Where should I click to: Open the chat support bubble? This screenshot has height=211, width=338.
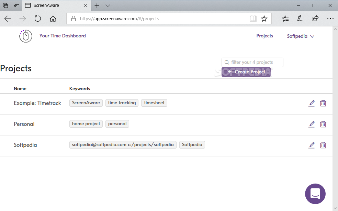click(315, 194)
